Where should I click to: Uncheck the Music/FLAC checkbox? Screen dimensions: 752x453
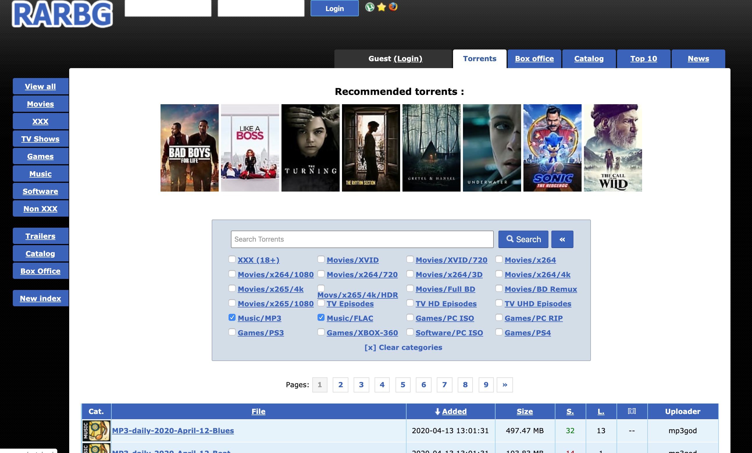pyautogui.click(x=321, y=317)
